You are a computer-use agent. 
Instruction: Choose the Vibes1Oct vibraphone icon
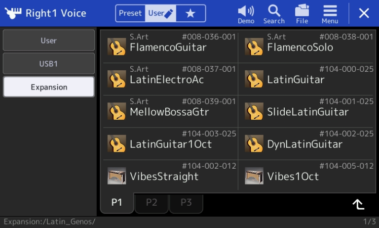[x=254, y=176]
